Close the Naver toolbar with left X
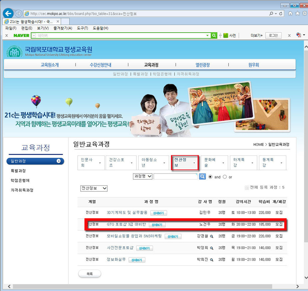The width and height of the screenshot is (308, 291). tap(6, 36)
